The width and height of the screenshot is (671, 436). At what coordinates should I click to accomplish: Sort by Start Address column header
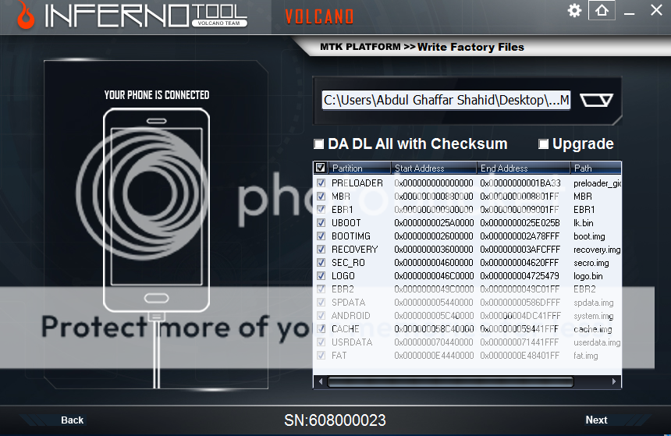click(434, 168)
